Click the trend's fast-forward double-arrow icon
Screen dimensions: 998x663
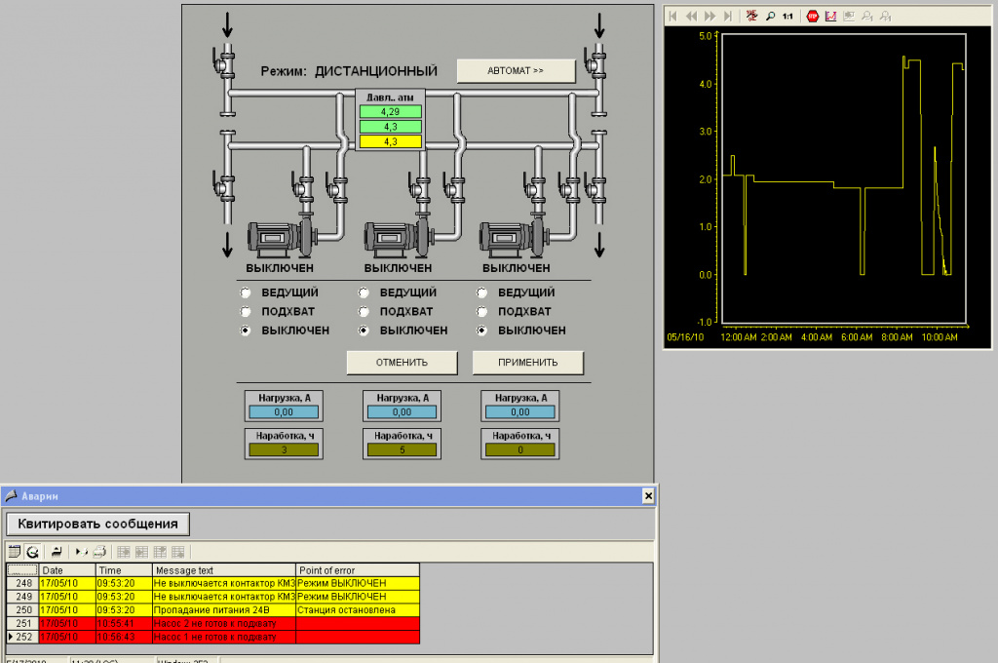[710, 17]
